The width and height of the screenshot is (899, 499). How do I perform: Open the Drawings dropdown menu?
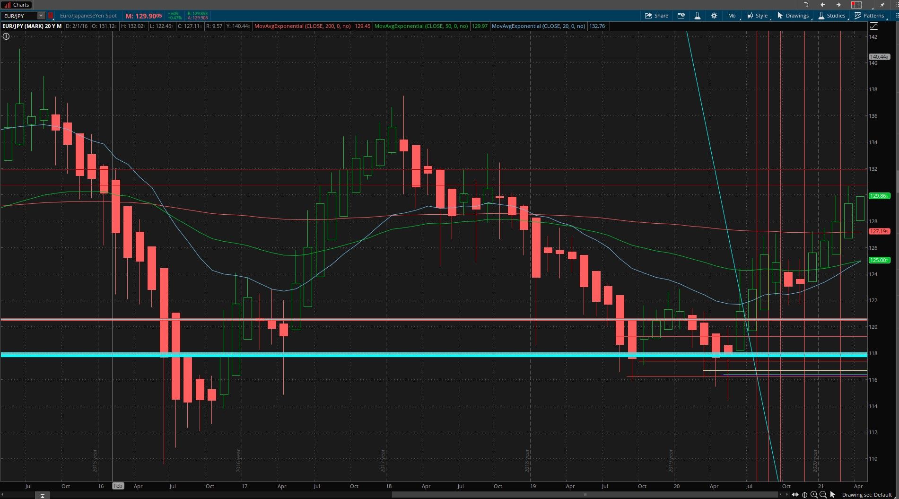794,16
